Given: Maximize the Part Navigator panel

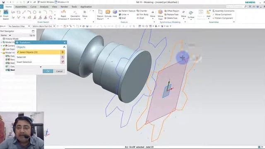Looking at the screenshot, I should (x=33, y=31).
